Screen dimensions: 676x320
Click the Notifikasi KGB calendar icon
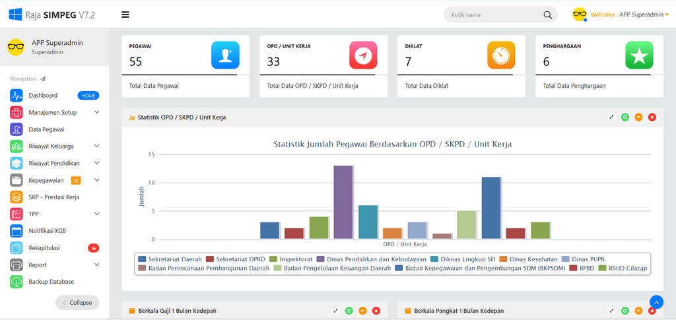tap(17, 231)
